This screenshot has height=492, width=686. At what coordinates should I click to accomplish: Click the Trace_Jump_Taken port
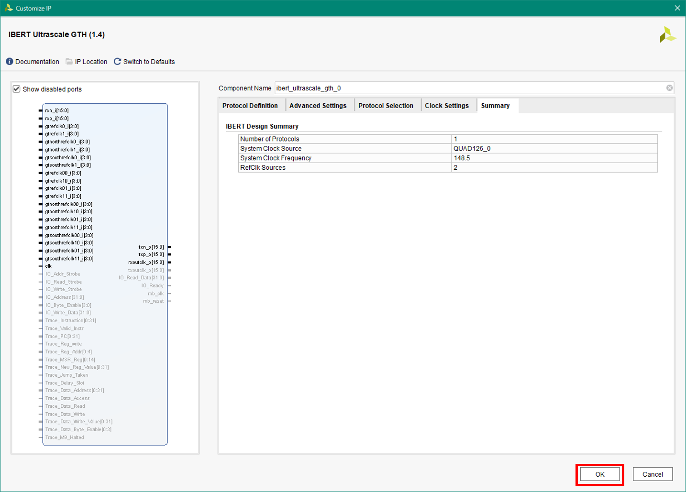pyautogui.click(x=66, y=375)
